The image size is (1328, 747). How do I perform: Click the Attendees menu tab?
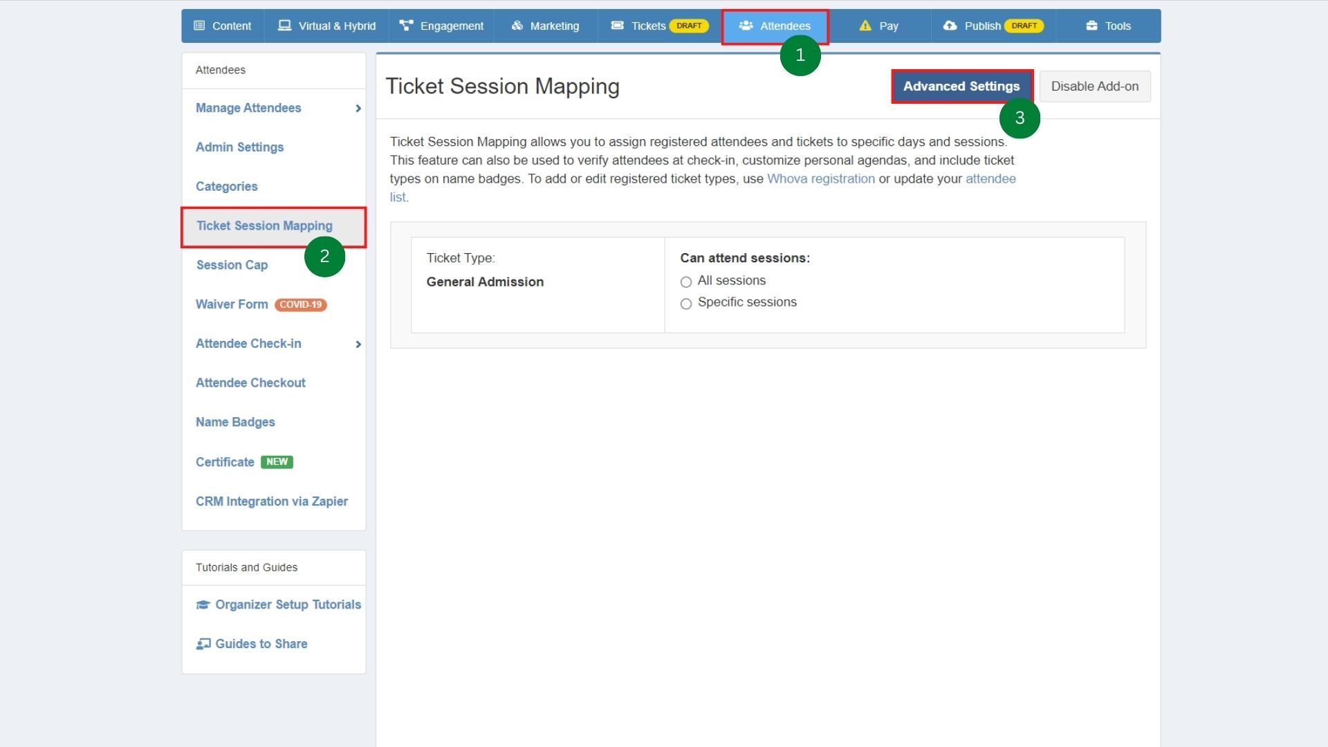click(x=775, y=26)
